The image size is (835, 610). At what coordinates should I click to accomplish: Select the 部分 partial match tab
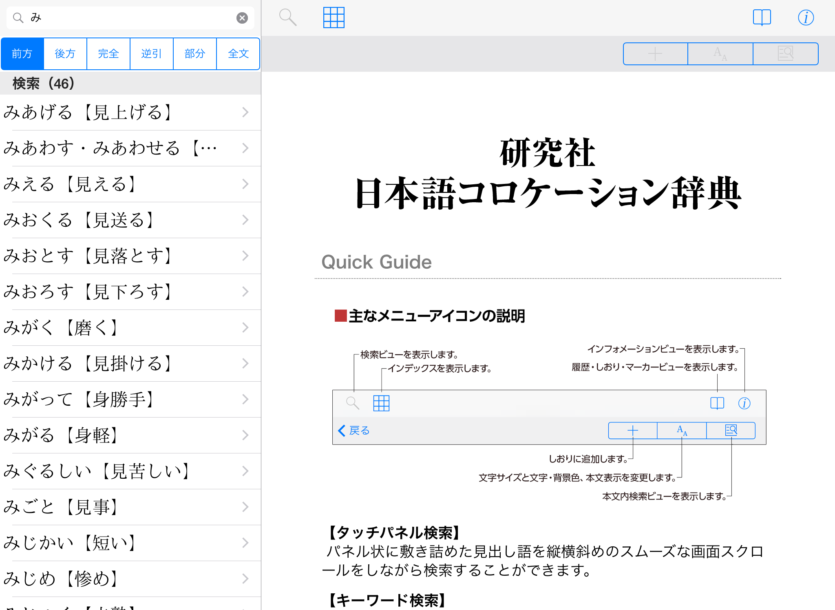coord(195,54)
